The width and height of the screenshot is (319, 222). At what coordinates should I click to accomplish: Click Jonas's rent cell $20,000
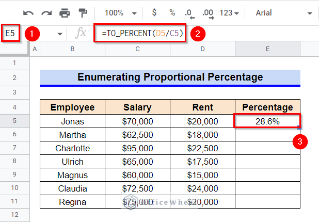click(202, 121)
